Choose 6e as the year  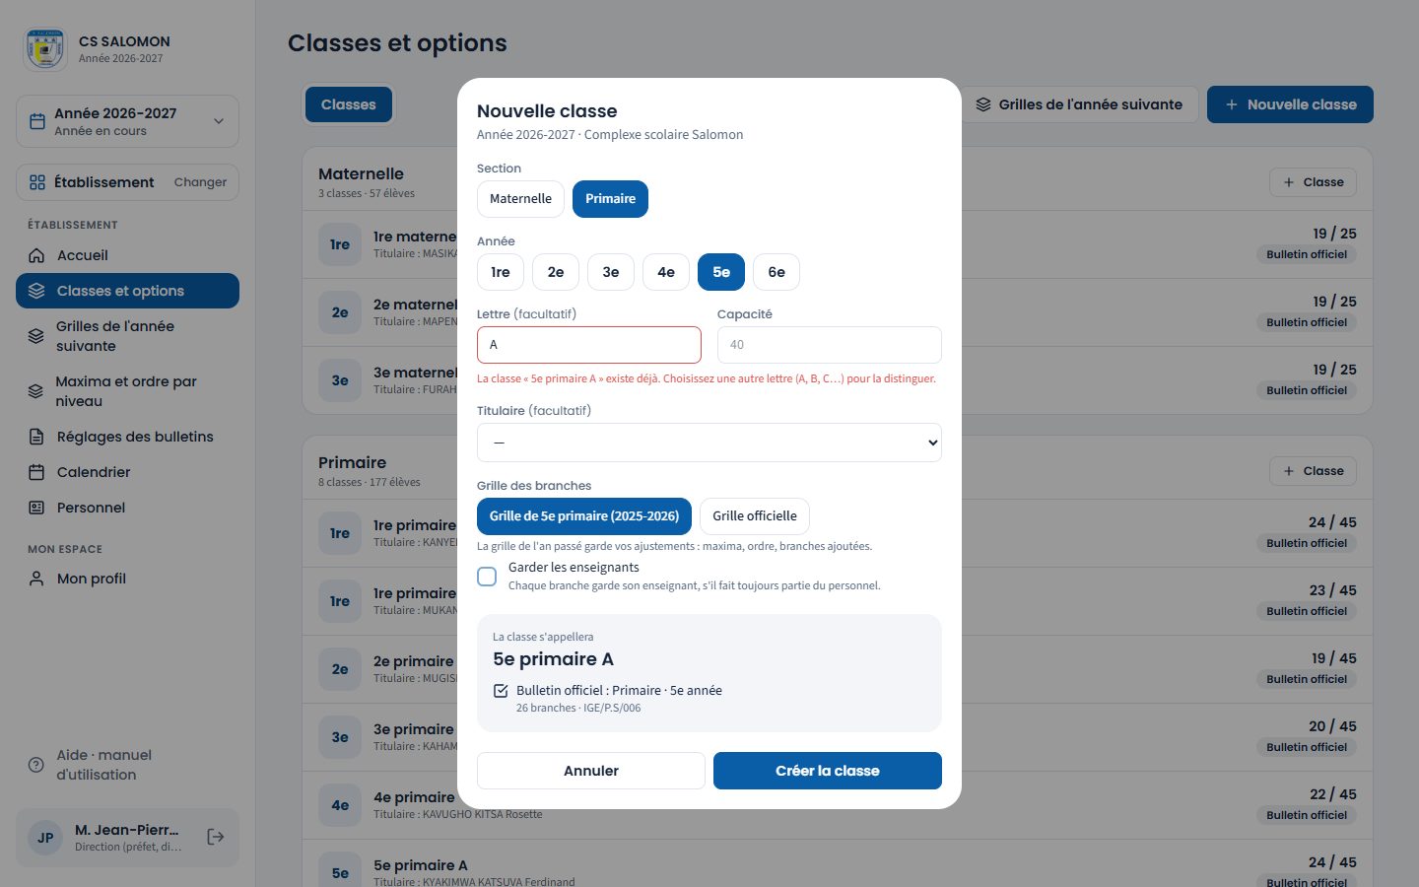pos(777,272)
